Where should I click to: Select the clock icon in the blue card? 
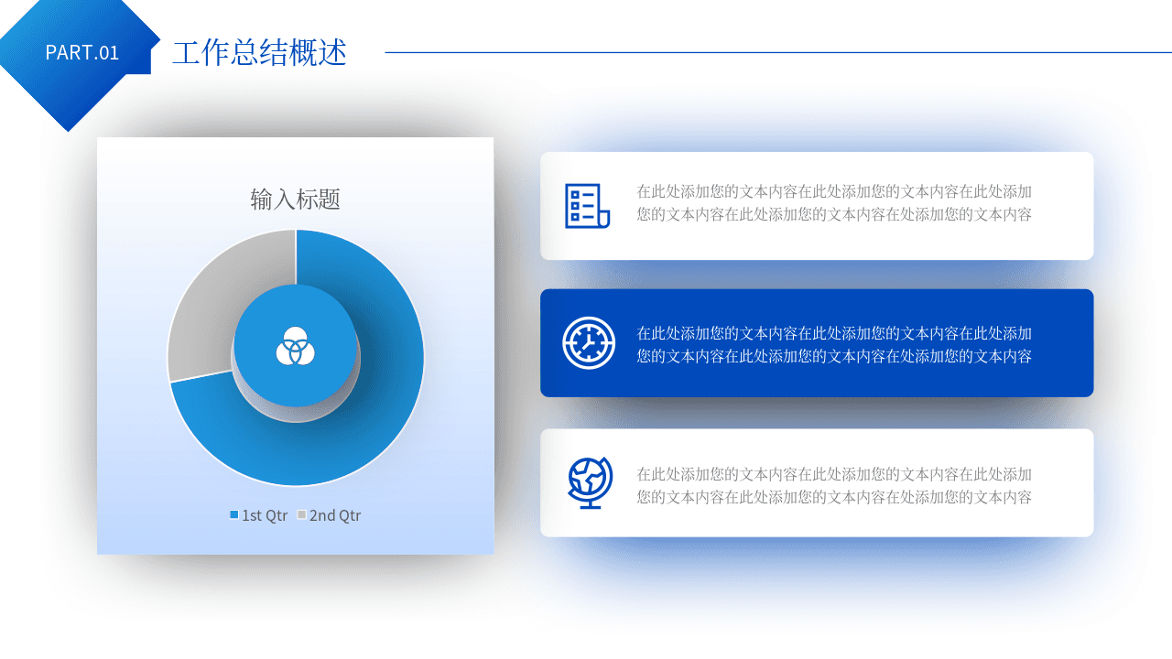pos(589,343)
